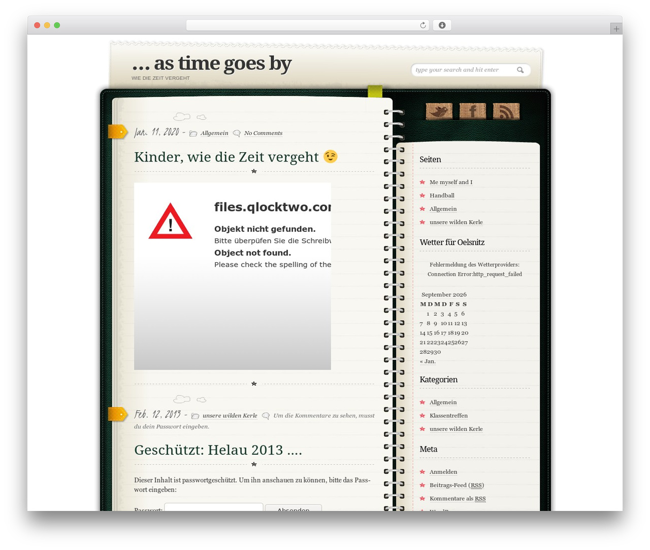Open 'unsere wilden Kerle' under Seiten
The height and width of the screenshot is (550, 650).
click(456, 222)
